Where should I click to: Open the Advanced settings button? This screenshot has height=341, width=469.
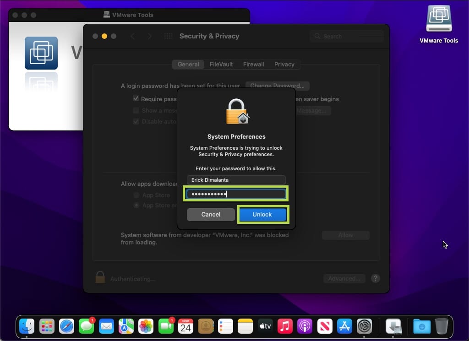[344, 279]
